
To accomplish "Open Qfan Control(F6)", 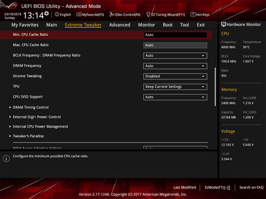I will [x=127, y=14].
